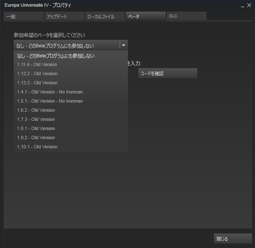
Task: Click the コードを確認 button
Action: [168, 74]
